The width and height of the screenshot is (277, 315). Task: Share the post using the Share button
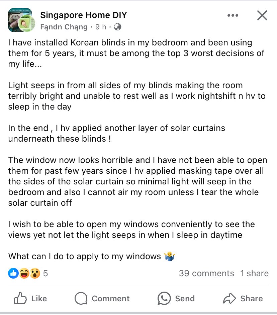tap(243, 298)
